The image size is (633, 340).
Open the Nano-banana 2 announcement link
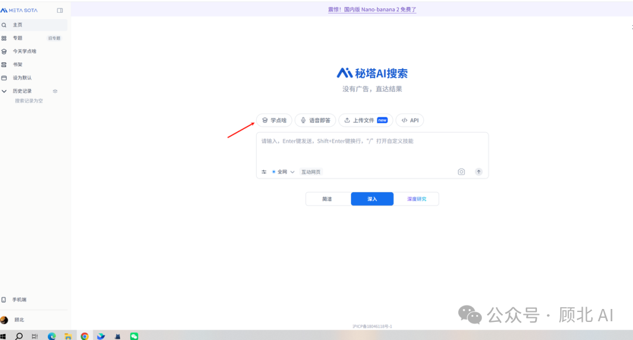coord(372,9)
